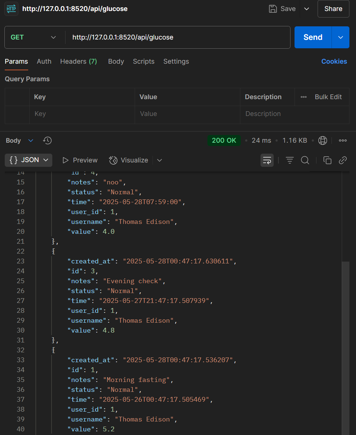The width and height of the screenshot is (356, 435).
Task: Filter response with the filter icon
Action: [290, 160]
